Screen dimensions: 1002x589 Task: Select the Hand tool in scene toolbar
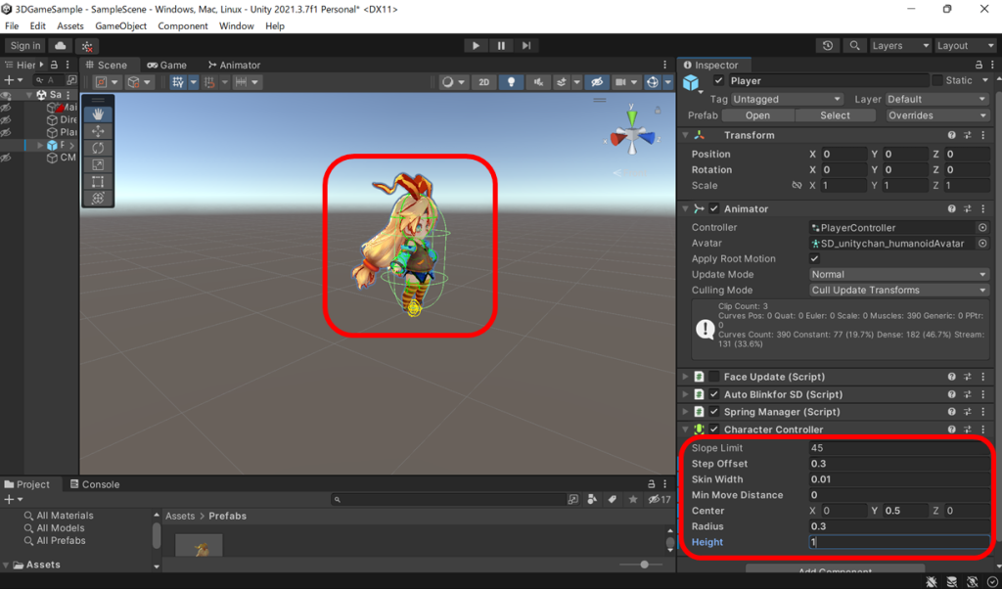(98, 114)
